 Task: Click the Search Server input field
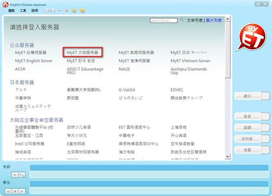coord(164,21)
